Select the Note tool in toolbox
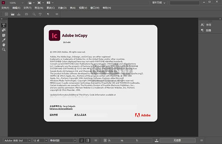This screenshot has width=222, height=144. (4, 35)
